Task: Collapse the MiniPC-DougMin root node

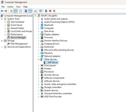Action: [x=35, y=16]
